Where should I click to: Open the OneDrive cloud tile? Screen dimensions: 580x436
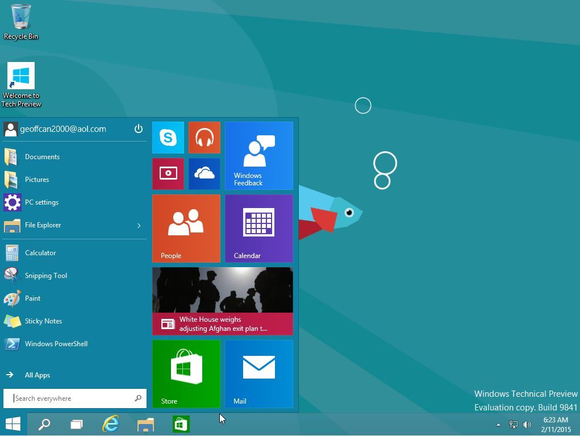tap(204, 173)
